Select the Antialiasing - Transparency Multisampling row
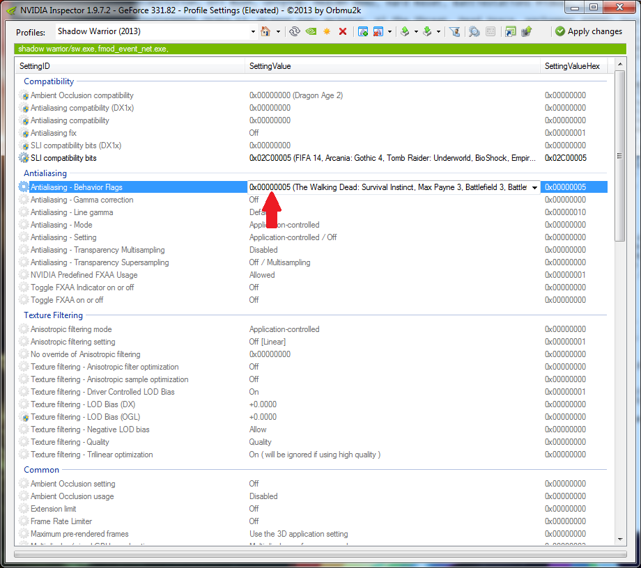This screenshot has width=641, height=568. pos(312,250)
